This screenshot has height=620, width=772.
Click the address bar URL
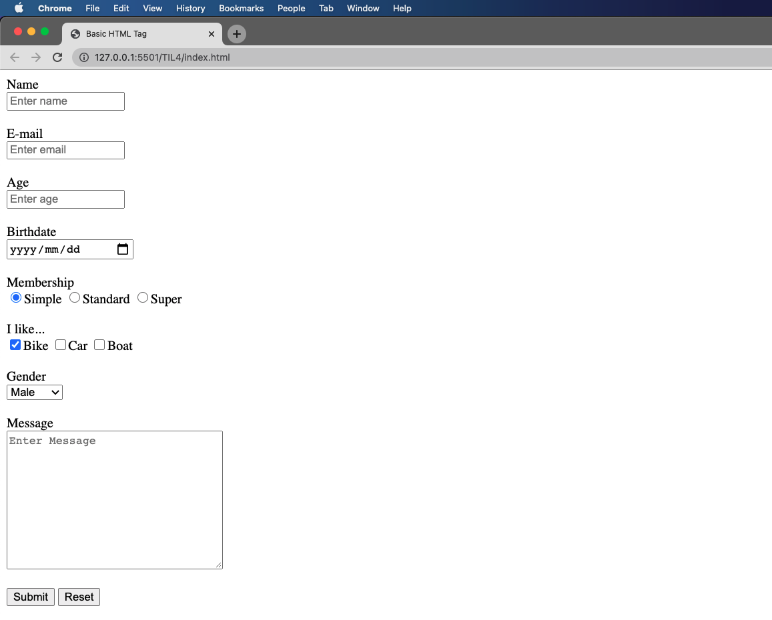click(x=162, y=57)
